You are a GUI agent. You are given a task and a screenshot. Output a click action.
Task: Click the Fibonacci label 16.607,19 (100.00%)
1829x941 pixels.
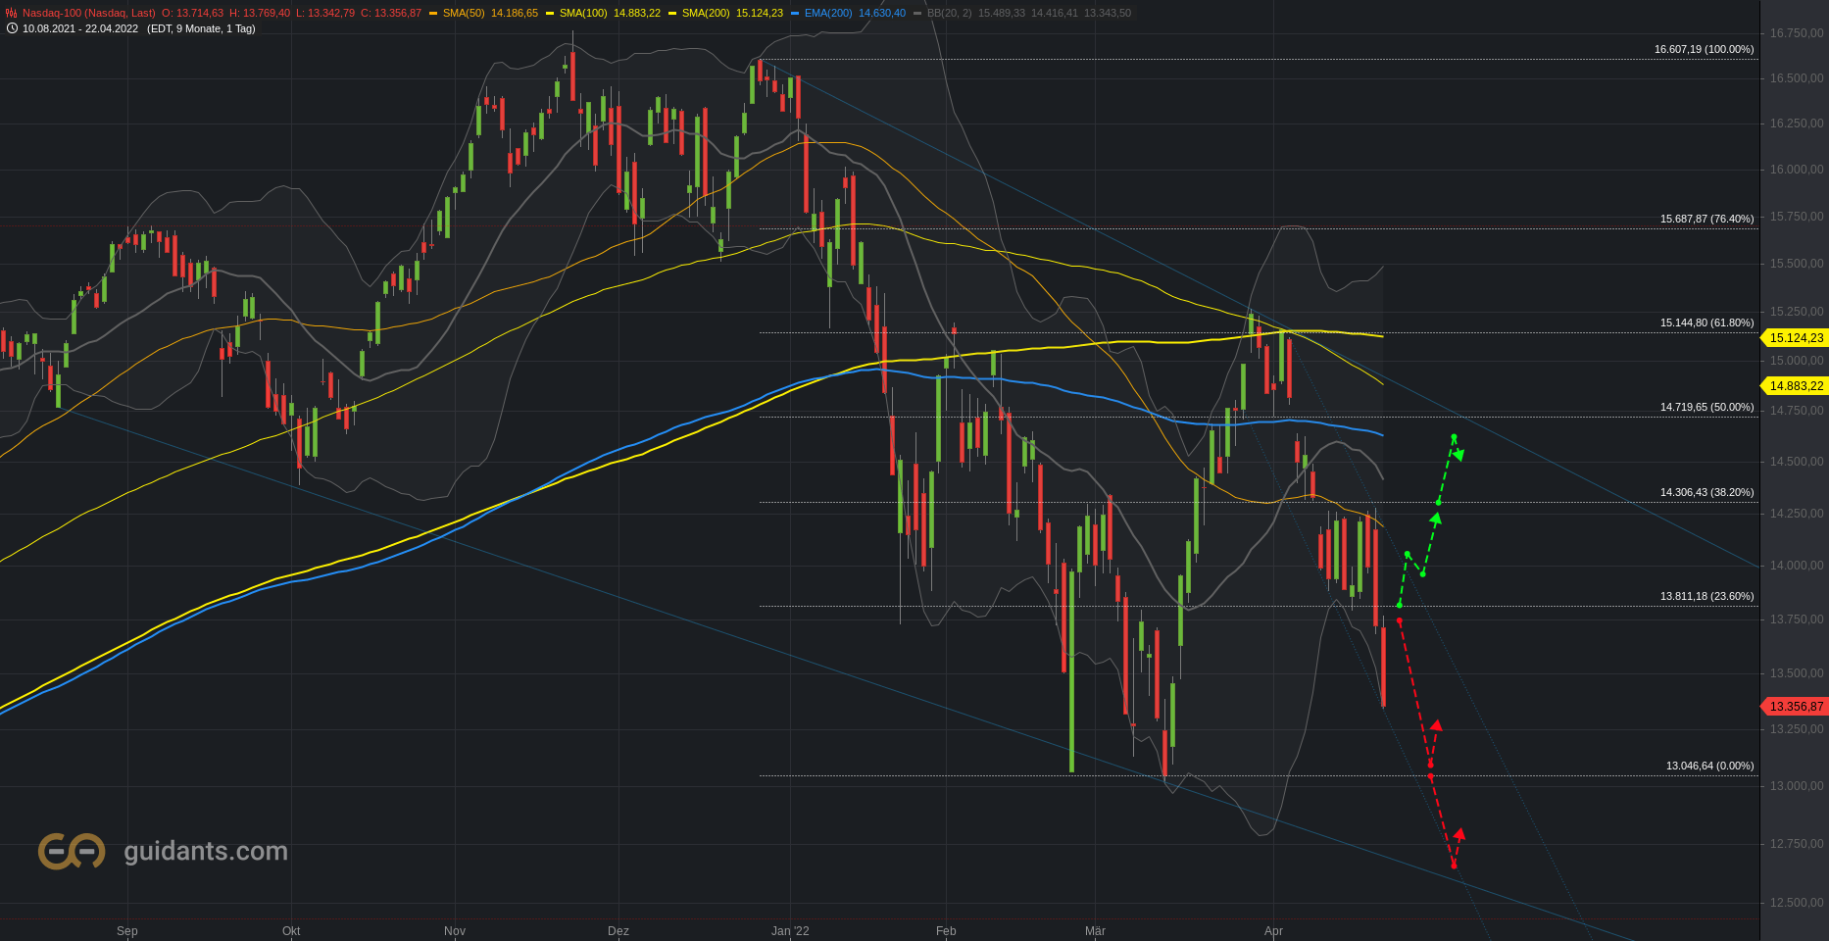pos(1705,49)
